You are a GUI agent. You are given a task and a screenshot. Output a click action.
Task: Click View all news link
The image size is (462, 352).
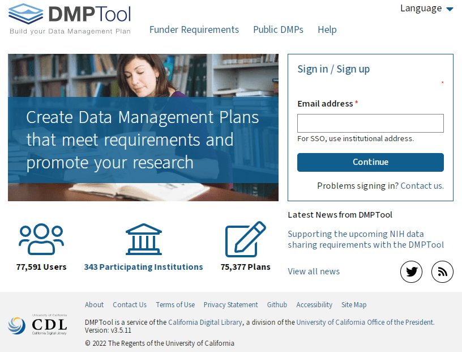pyautogui.click(x=314, y=271)
